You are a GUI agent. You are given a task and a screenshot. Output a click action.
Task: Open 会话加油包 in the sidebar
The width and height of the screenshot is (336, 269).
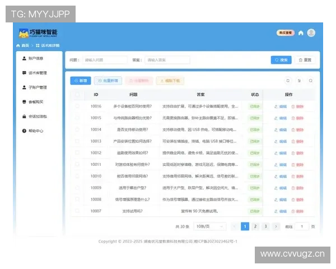click(x=35, y=116)
